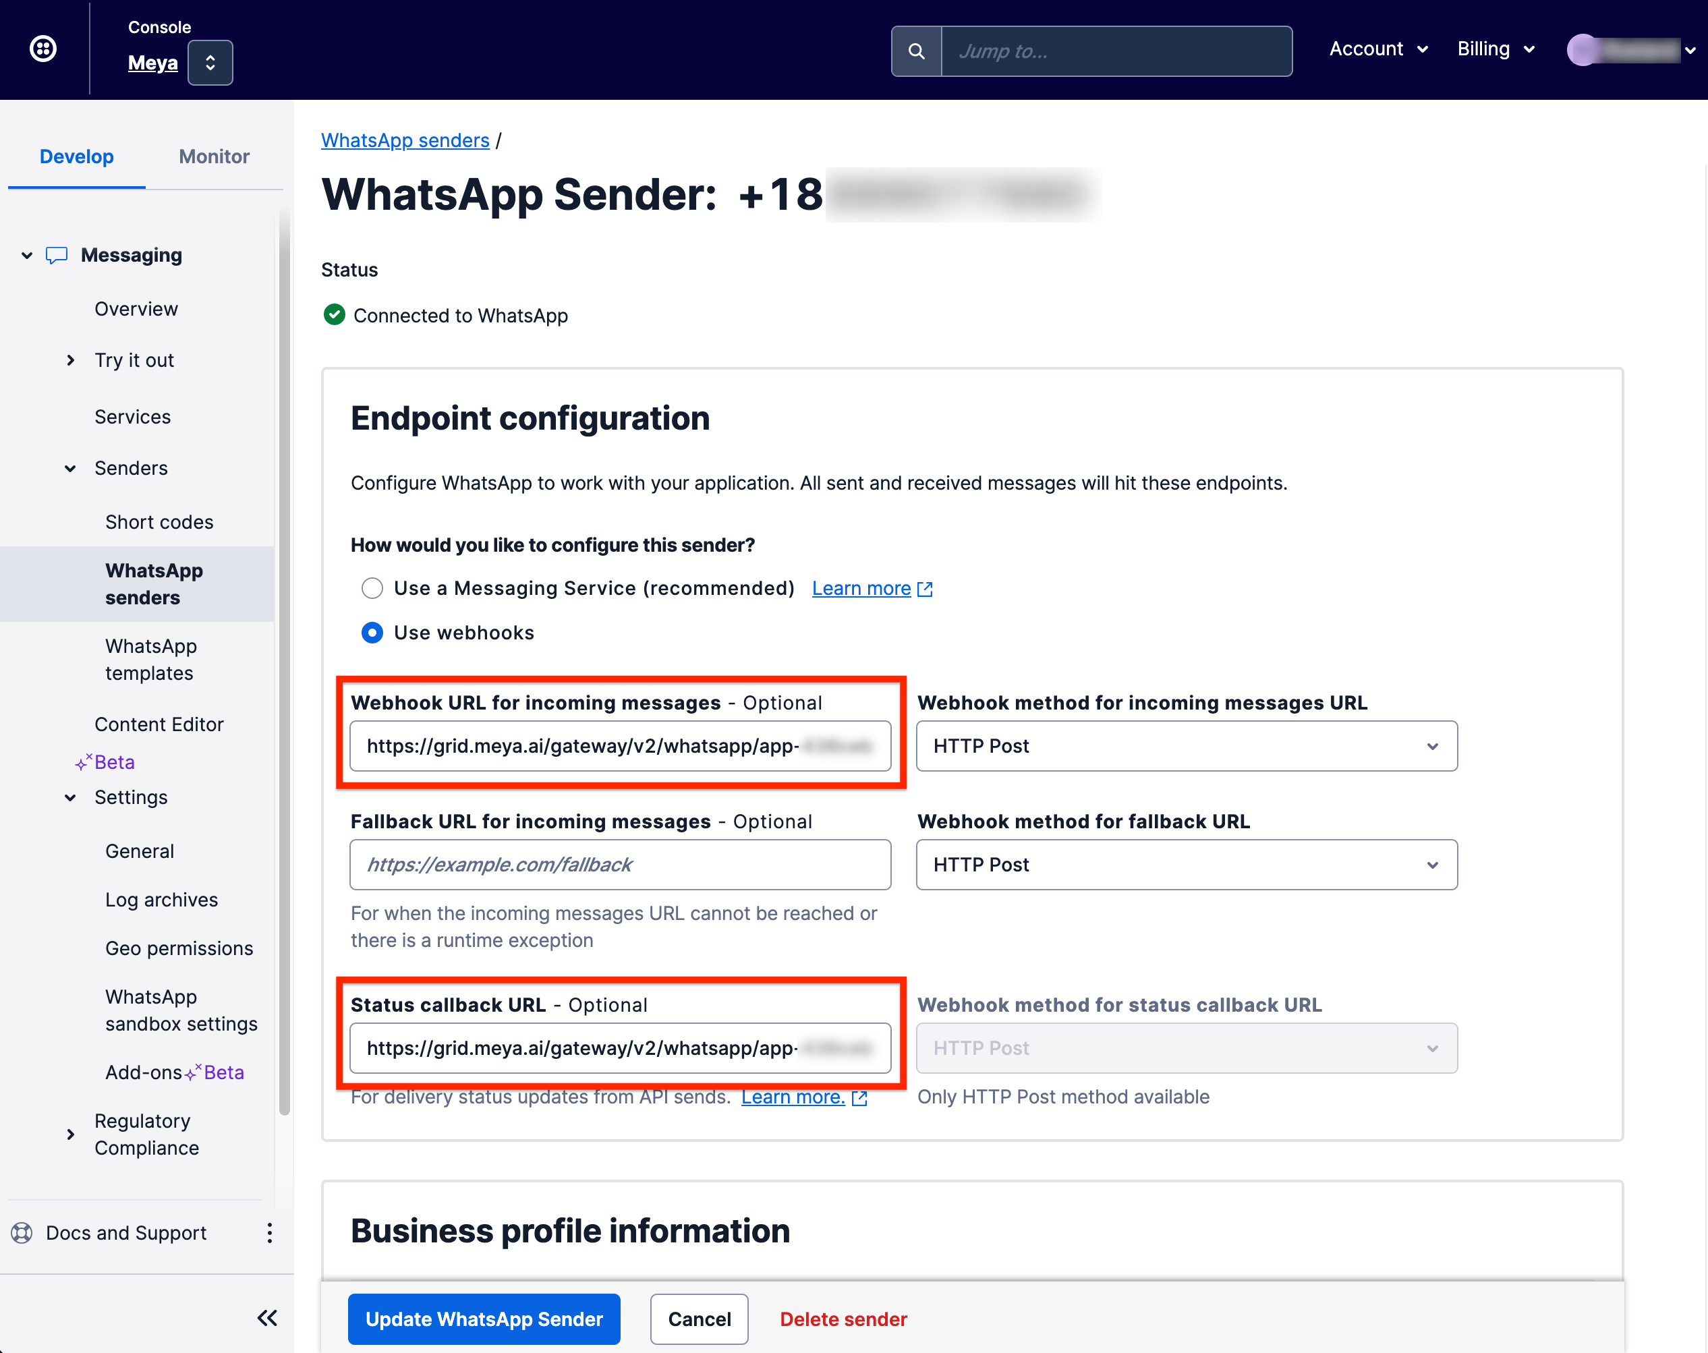Click the Docs and Support lifebuoy icon
Screen dimensions: 1708x1353
[22, 1232]
